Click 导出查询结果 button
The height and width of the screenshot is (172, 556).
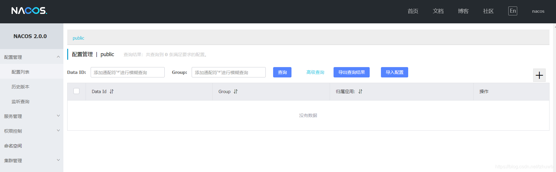tap(352, 72)
